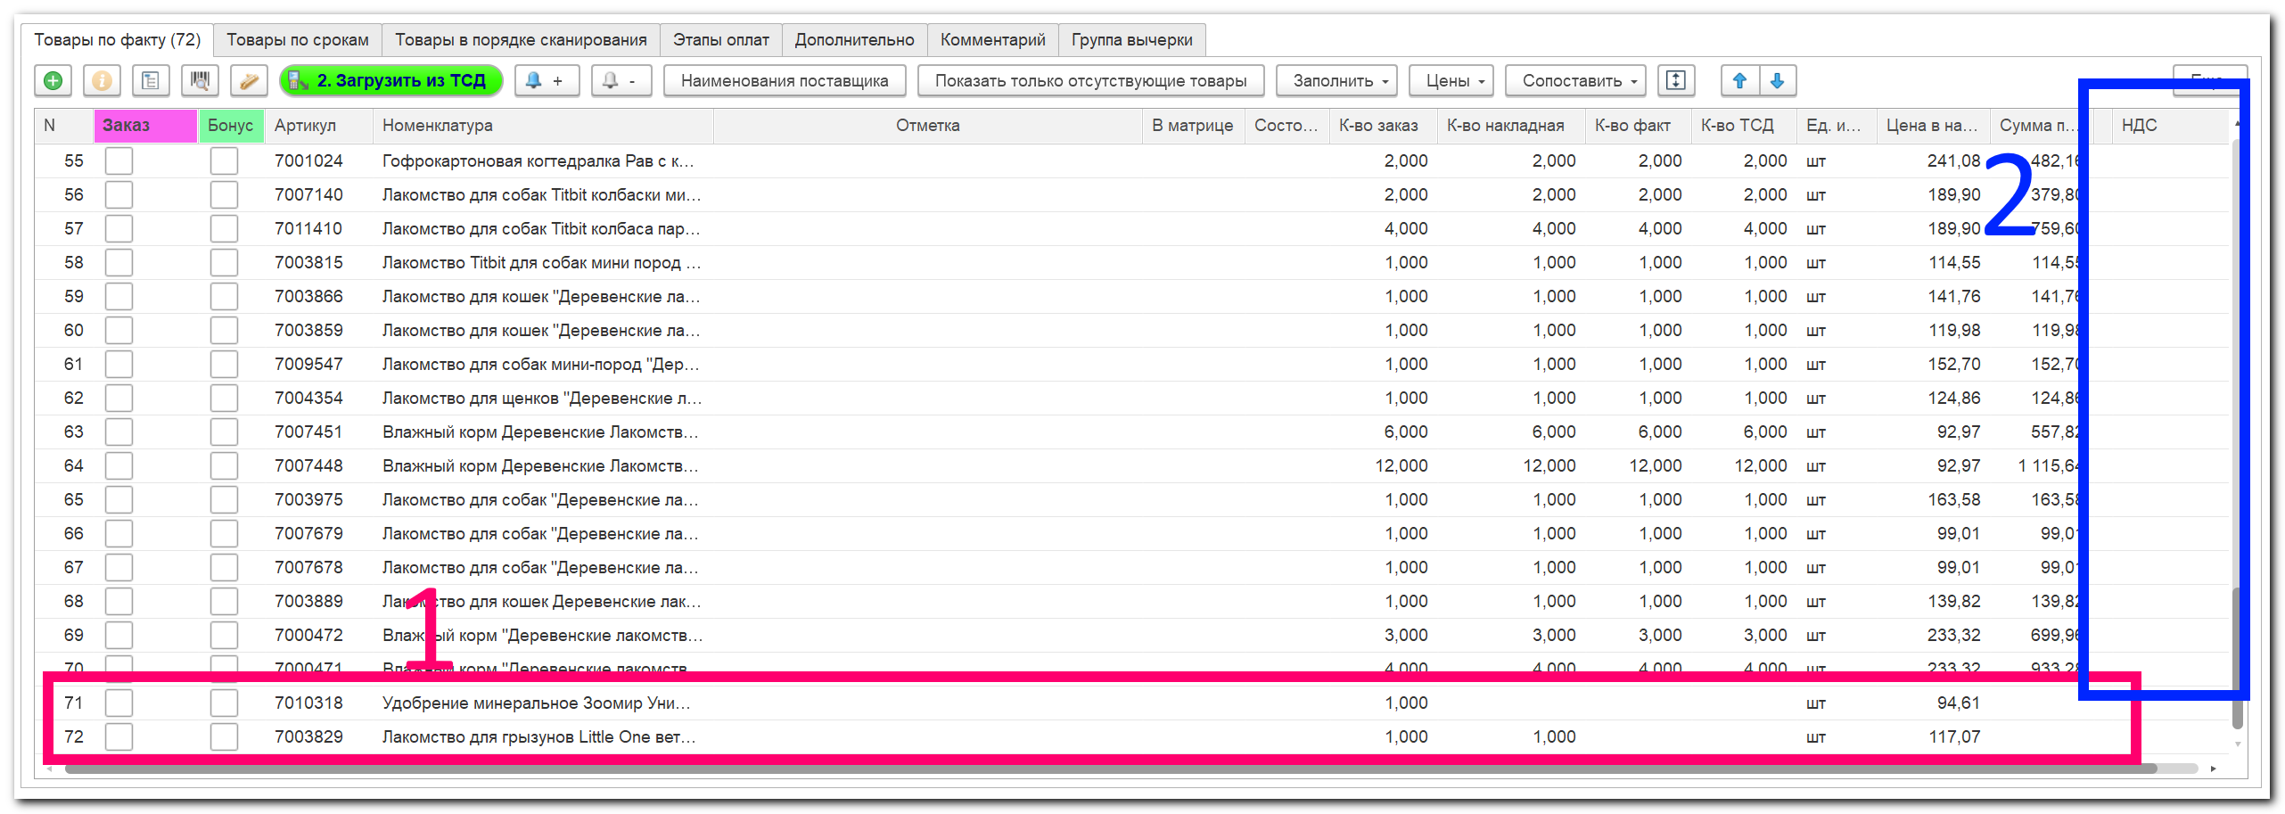Select row 64 article 7007448
The image size is (2285, 814).
[308, 466]
